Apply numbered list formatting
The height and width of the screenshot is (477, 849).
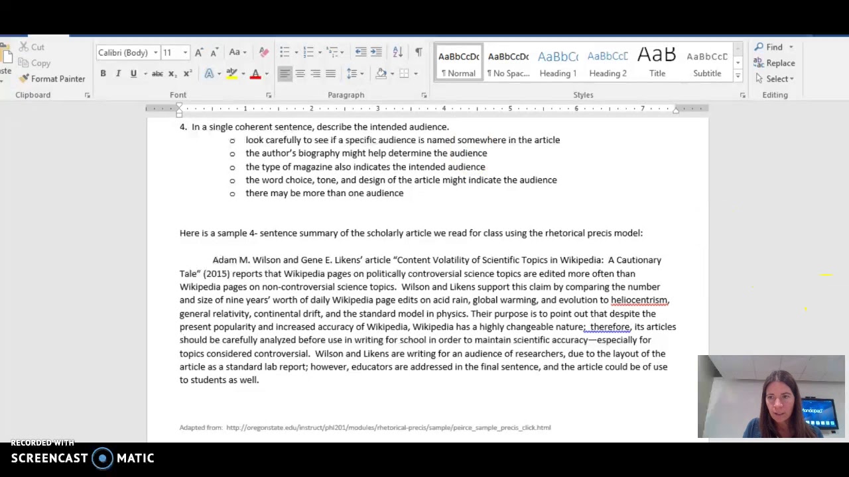click(x=308, y=52)
